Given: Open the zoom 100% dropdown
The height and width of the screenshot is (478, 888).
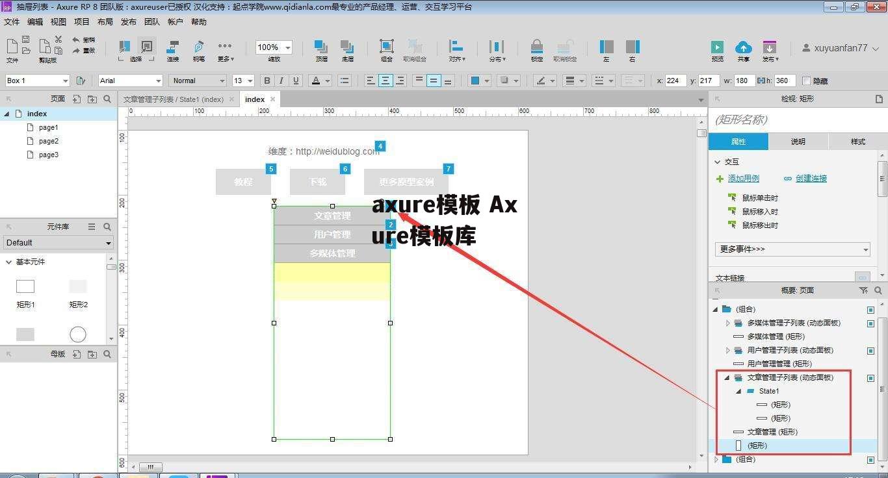Looking at the screenshot, I should click(x=288, y=47).
